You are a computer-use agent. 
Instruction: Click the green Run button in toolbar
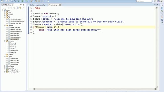(22, 1)
